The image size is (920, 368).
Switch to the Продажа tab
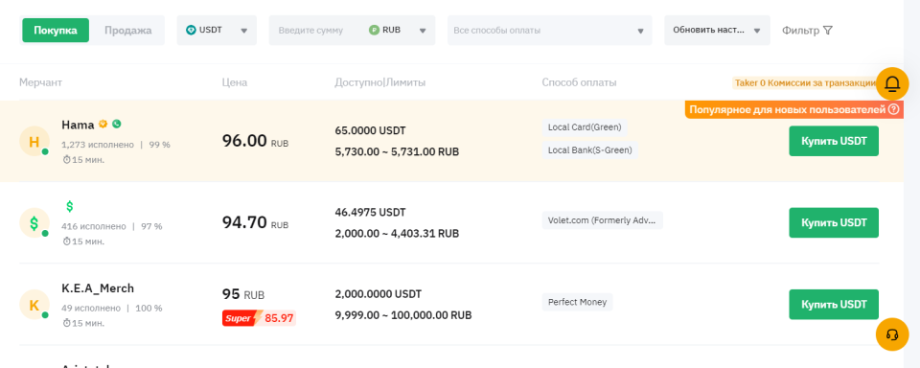[x=127, y=31]
